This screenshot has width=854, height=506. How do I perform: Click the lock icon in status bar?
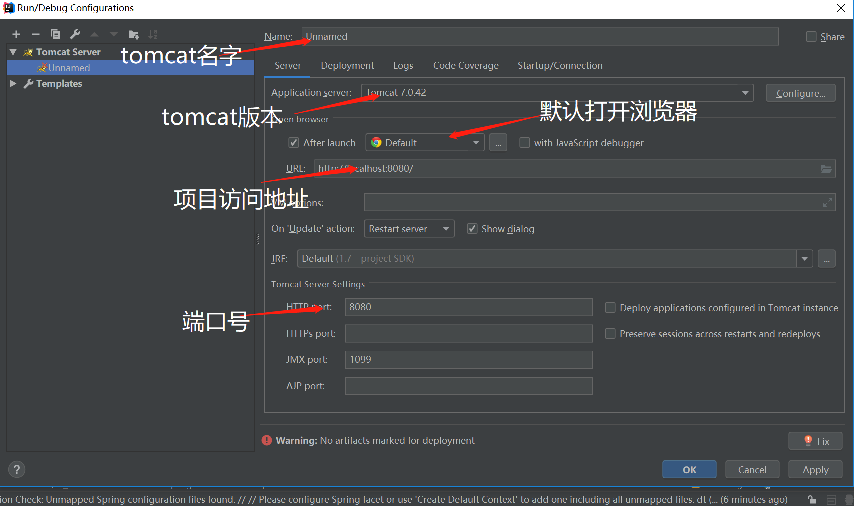[812, 499]
